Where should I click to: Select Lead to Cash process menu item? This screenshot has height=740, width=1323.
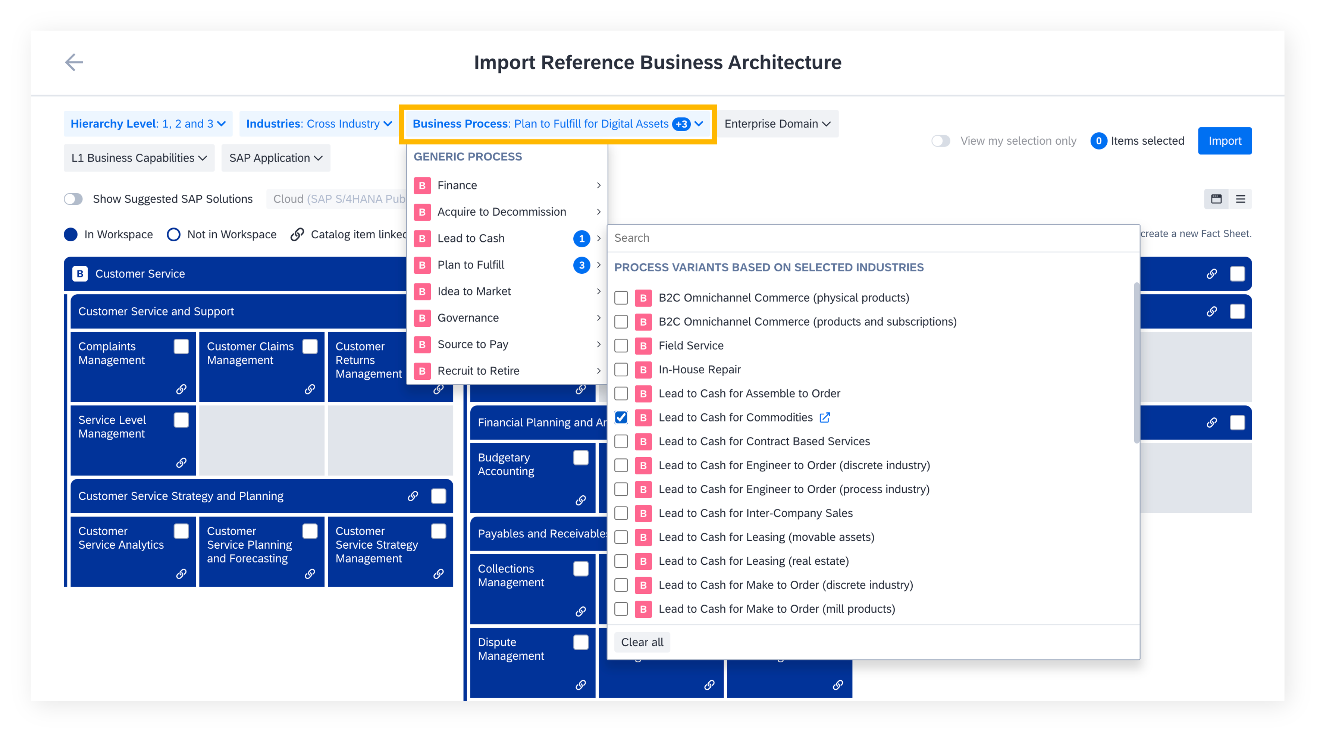tap(507, 238)
